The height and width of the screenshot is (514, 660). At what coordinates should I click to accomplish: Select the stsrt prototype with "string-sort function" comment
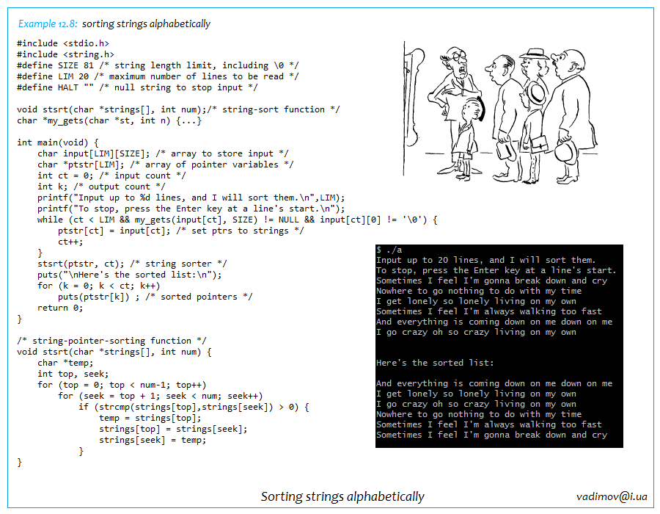tap(178, 109)
